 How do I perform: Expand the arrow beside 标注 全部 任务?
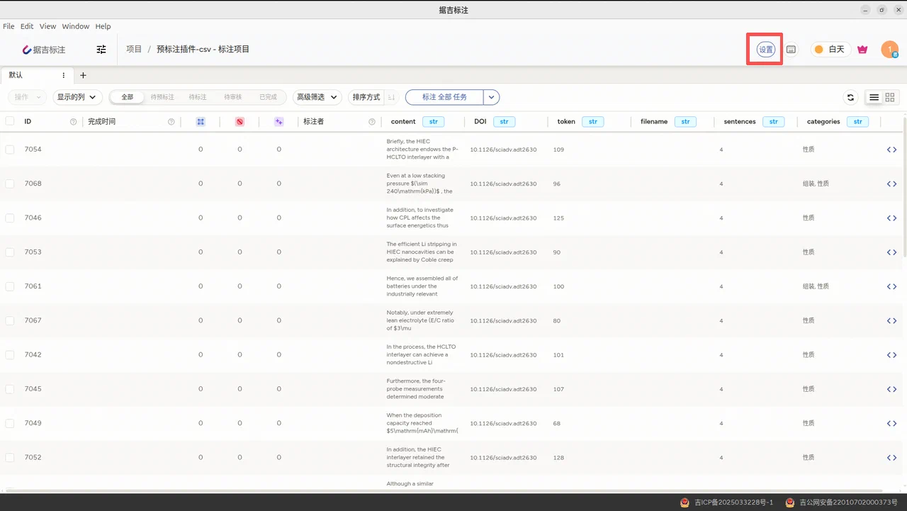(x=492, y=97)
